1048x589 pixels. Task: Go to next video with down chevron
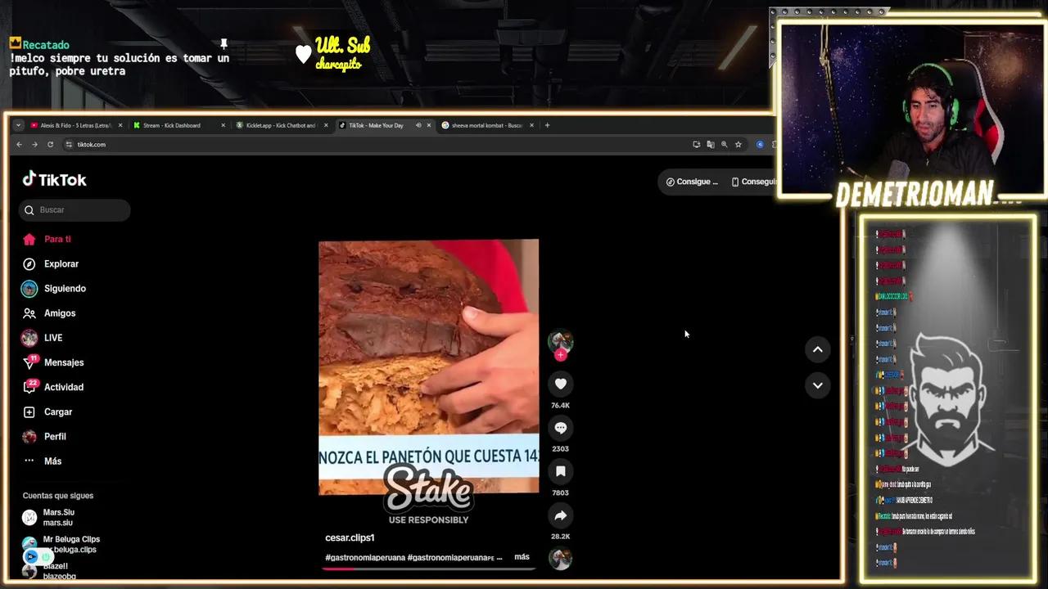coord(816,384)
